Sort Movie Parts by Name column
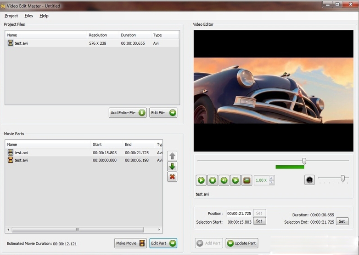 click(48, 145)
